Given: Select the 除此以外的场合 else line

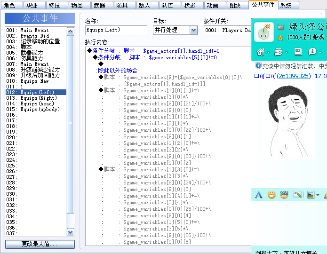Looking at the screenshot, I should [117, 71].
